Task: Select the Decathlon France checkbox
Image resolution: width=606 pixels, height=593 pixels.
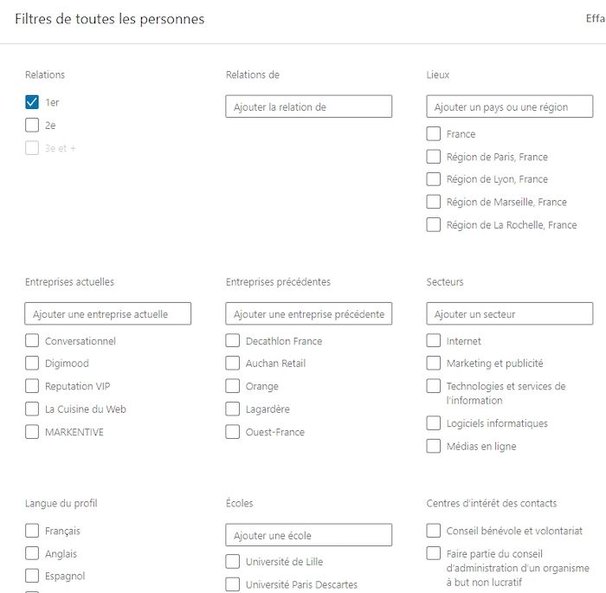Action: [233, 341]
